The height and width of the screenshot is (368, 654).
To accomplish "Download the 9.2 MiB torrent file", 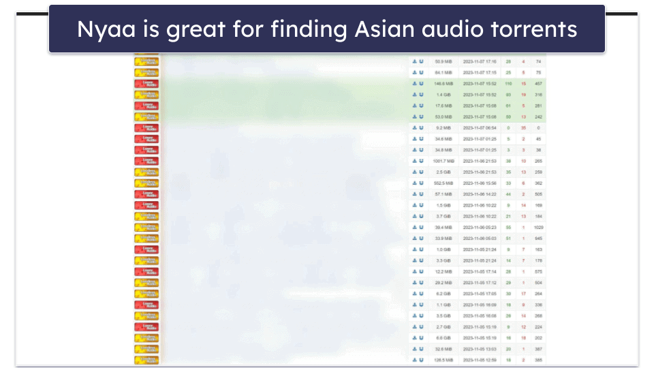I will tap(414, 128).
